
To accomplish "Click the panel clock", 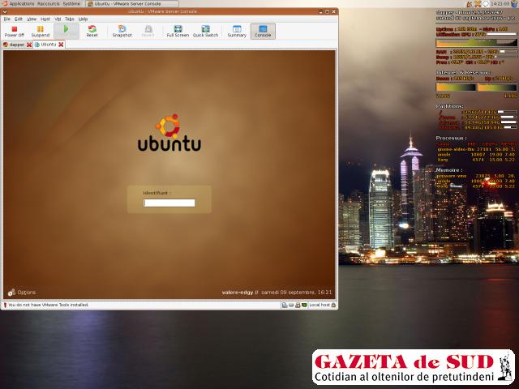I will [x=500, y=3].
